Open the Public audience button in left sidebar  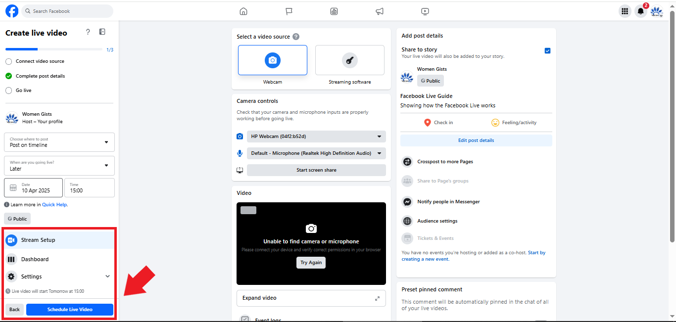tap(17, 219)
